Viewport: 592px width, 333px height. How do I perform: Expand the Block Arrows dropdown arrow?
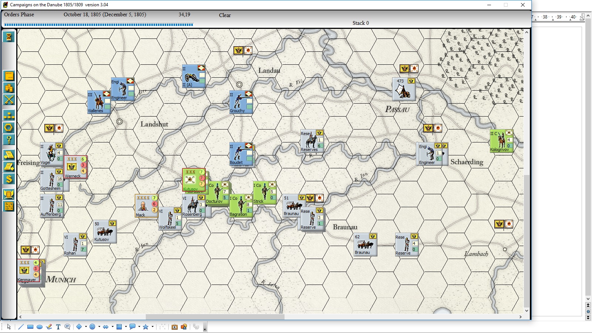(x=112, y=327)
